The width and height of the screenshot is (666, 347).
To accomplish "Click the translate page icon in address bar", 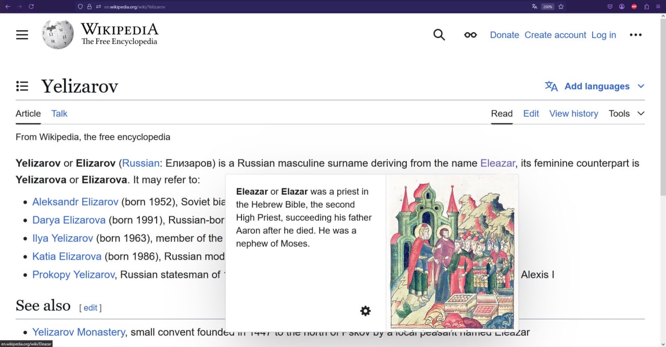I will tap(534, 7).
